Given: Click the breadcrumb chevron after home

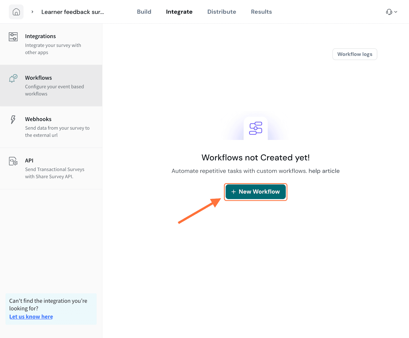Looking at the screenshot, I should tap(32, 12).
